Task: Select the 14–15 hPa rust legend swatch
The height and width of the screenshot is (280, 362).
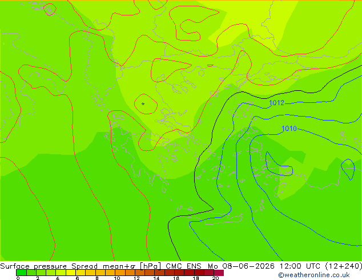Action: point(159,273)
